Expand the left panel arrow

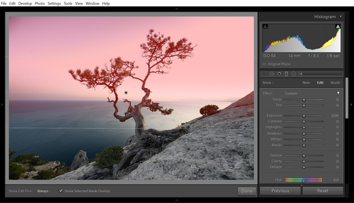coord(2,105)
